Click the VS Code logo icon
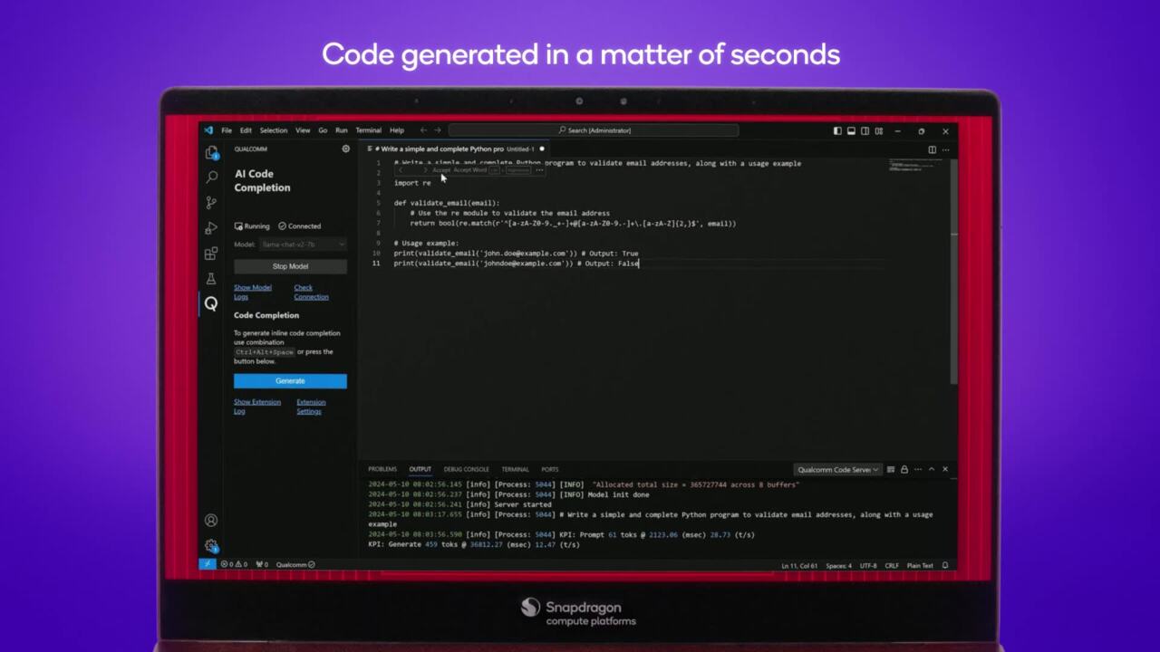Screen dimensions: 1160x652 click(208, 130)
